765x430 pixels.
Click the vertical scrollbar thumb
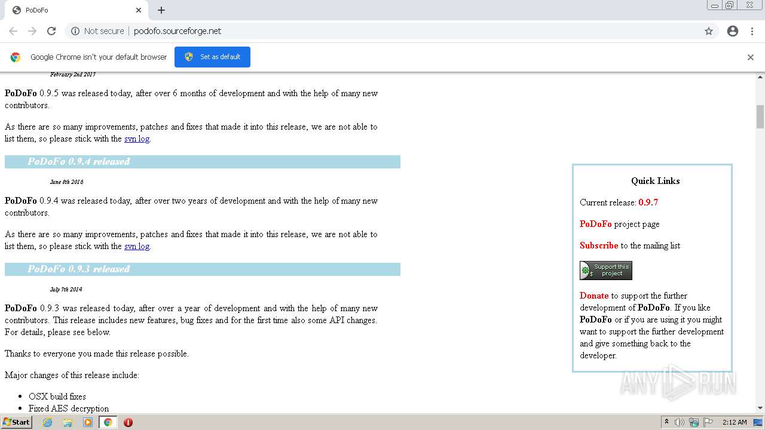pos(760,116)
